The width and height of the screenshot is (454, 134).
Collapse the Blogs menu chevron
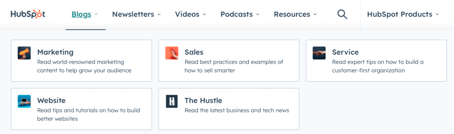(96, 14)
